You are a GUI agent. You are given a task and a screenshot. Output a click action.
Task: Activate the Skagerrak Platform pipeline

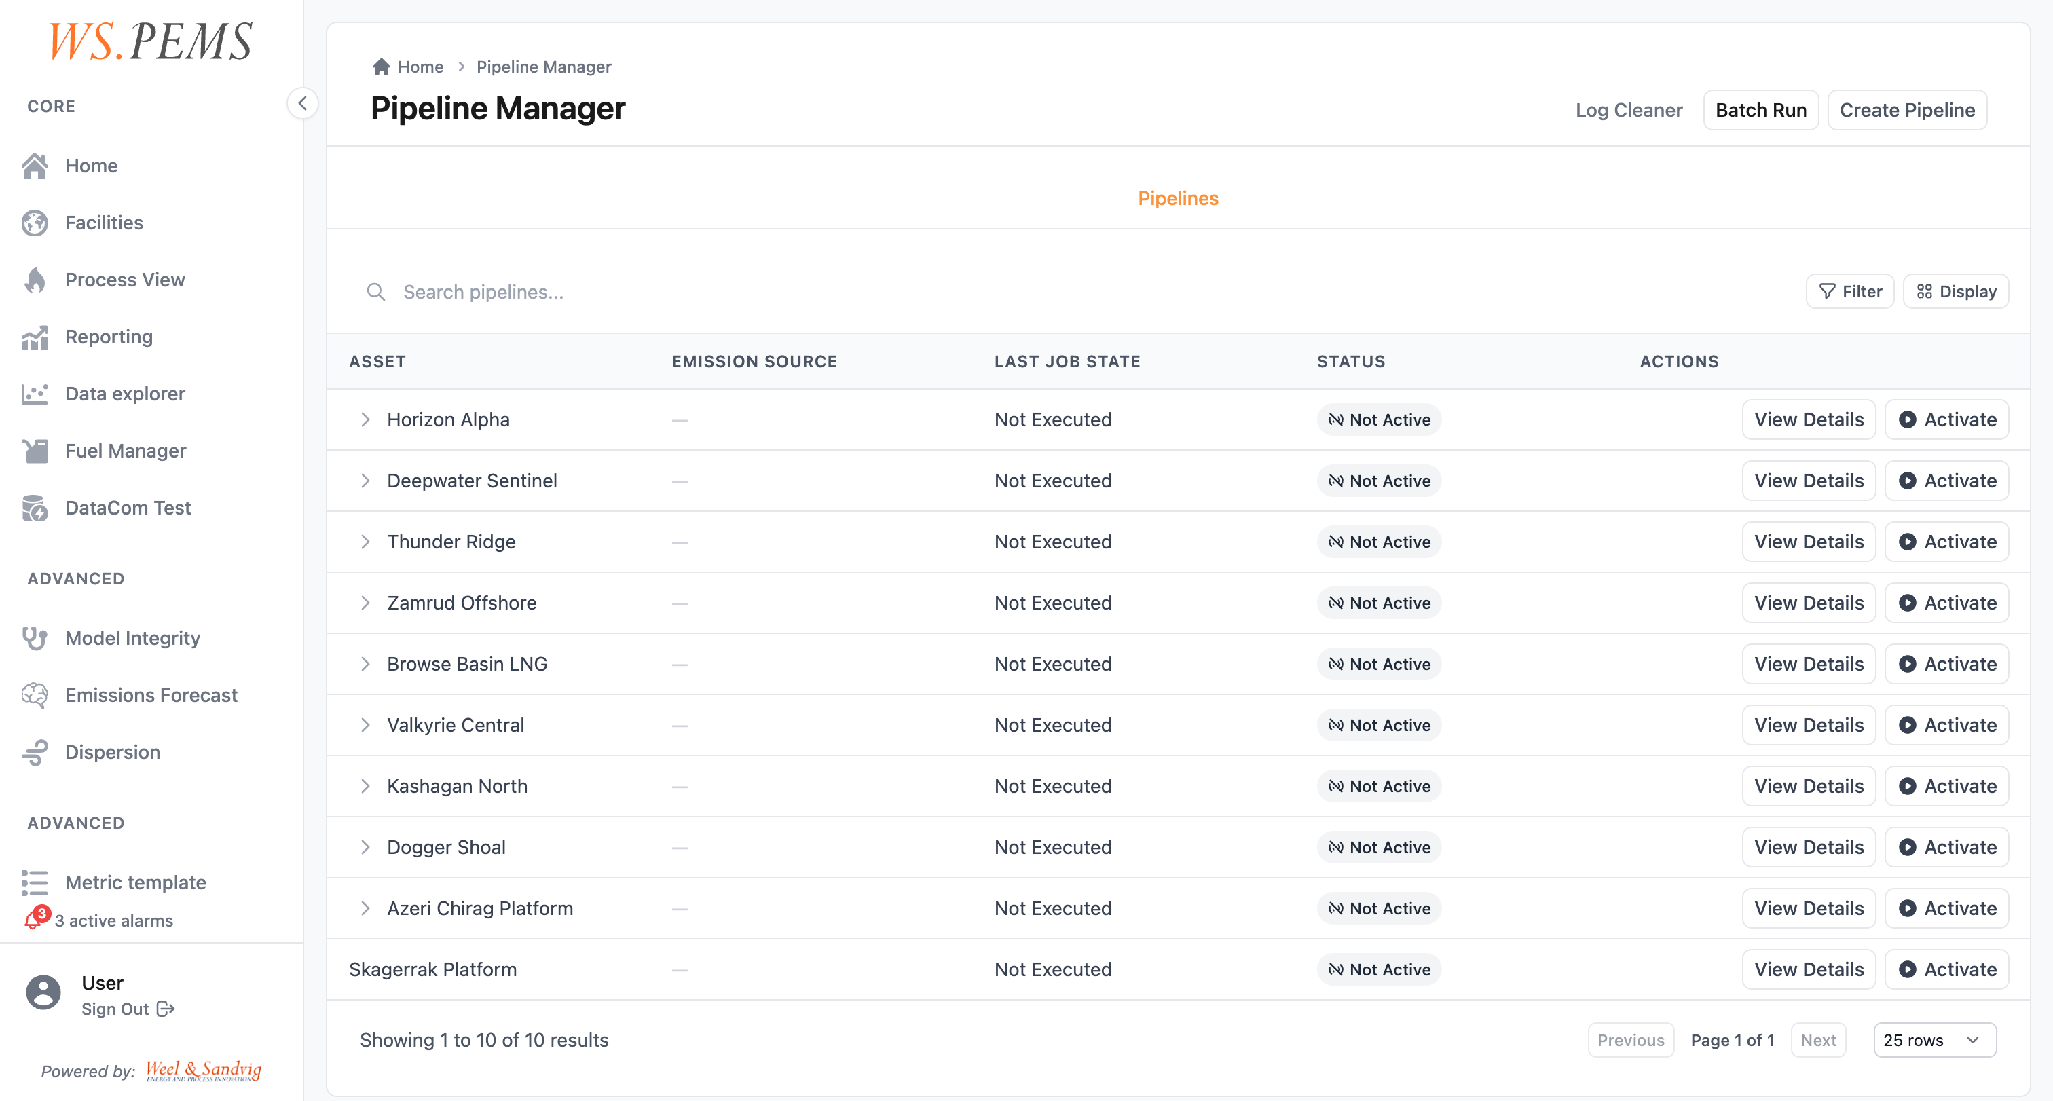coord(1946,969)
